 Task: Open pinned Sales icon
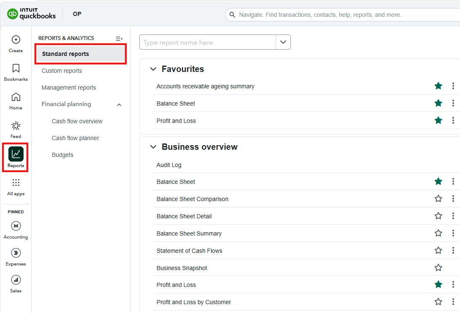(x=16, y=280)
